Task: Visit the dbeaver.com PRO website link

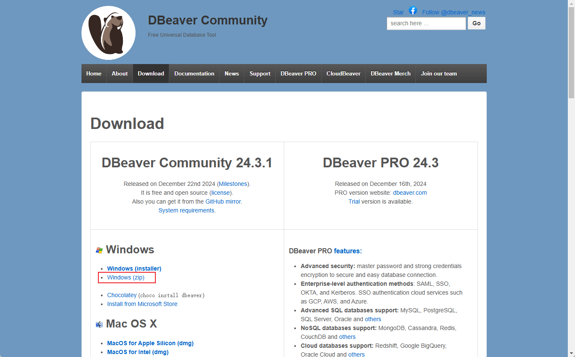Action: 410,193
